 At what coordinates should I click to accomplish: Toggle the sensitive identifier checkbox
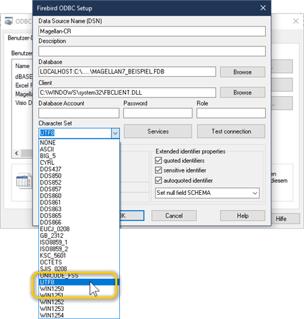point(158,170)
